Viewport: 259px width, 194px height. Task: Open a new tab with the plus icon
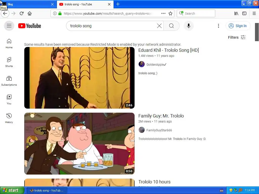click(118, 4)
